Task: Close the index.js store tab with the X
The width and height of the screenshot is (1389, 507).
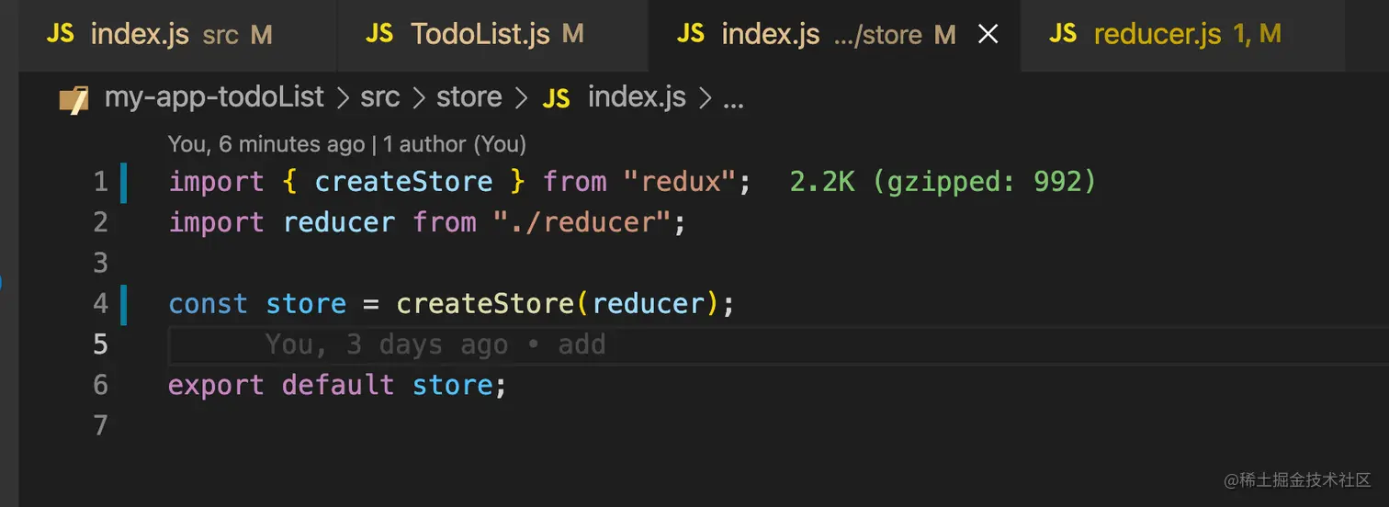Action: tap(988, 35)
